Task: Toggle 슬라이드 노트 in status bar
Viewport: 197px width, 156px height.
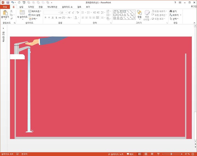Action: click(x=116, y=154)
